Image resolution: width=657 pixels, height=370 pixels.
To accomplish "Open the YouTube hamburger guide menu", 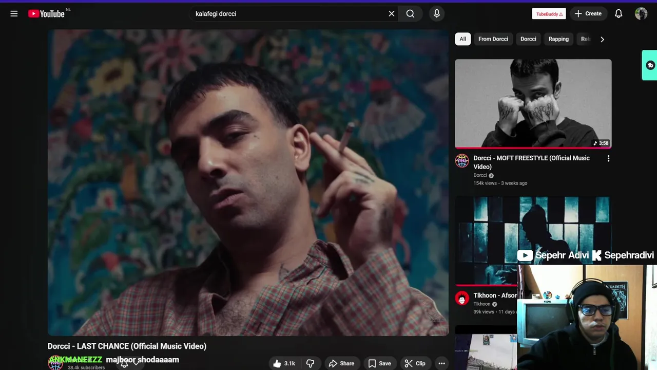I will click(14, 14).
